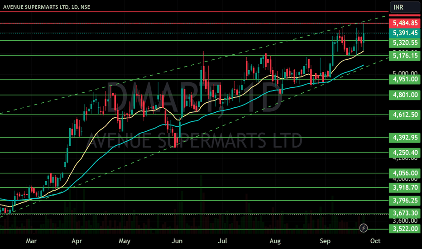The width and height of the screenshot is (422, 249).
Task: Click the 4,801.00 level label
Action: 404,95
